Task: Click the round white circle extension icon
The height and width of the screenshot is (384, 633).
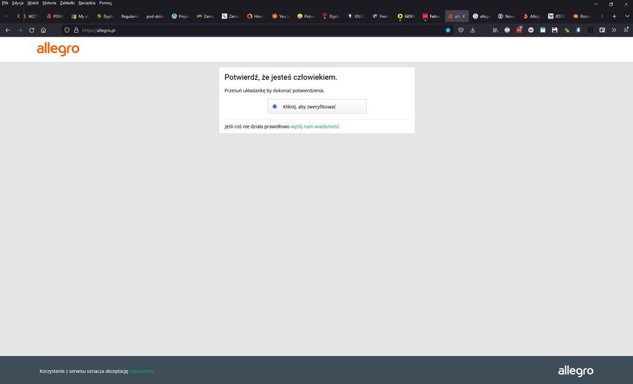Action: (x=531, y=30)
